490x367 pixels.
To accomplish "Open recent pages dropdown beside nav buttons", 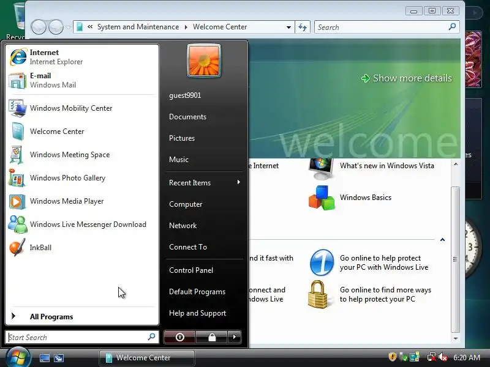I will click(68, 27).
